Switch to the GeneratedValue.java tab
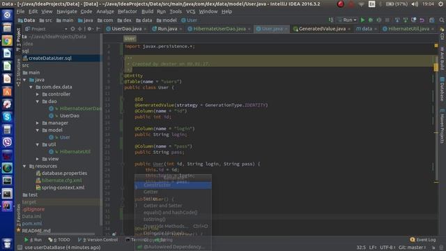The image size is (446, 251). coord(322,29)
